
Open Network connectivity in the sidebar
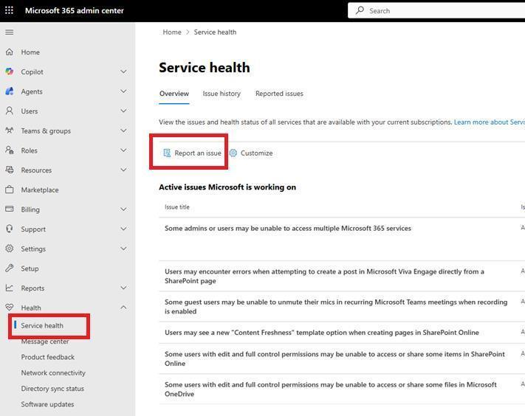(x=53, y=373)
